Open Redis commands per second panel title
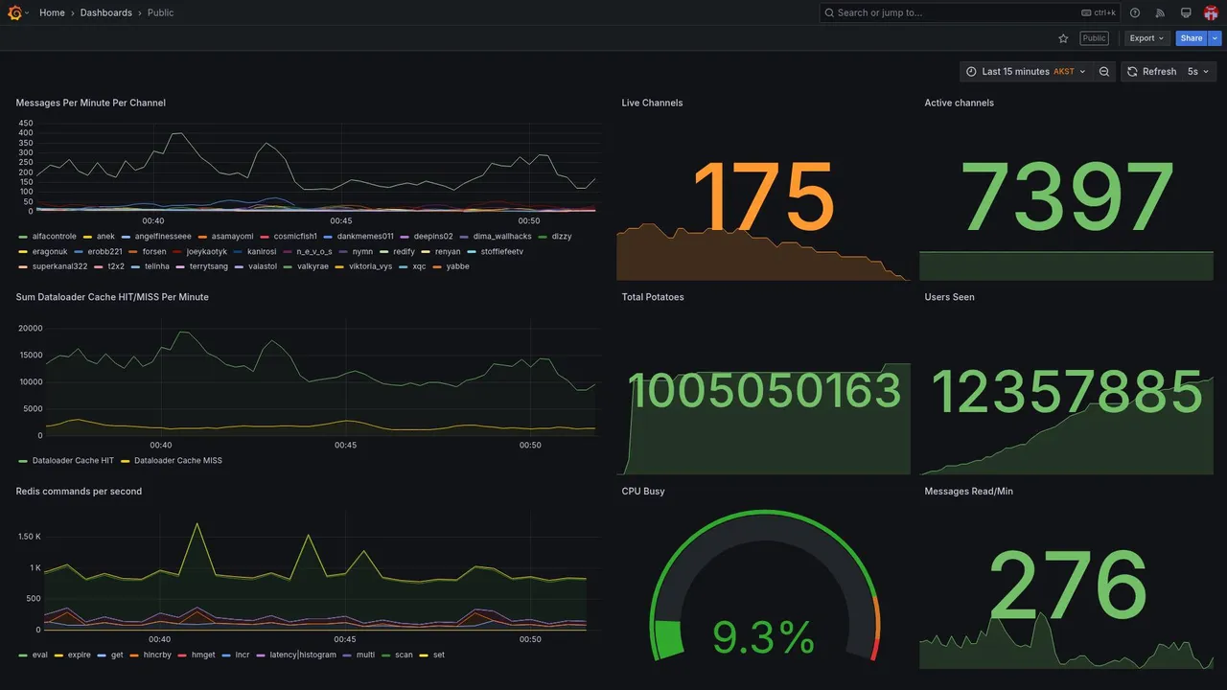 click(79, 491)
